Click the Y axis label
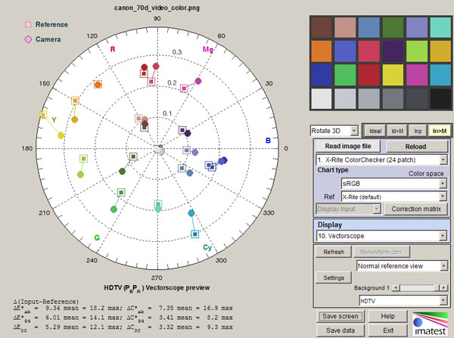This screenshot has width=454, height=338. click(54, 119)
